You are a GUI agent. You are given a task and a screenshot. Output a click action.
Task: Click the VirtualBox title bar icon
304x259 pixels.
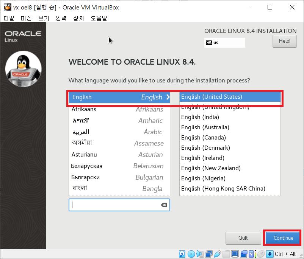click(x=7, y=7)
